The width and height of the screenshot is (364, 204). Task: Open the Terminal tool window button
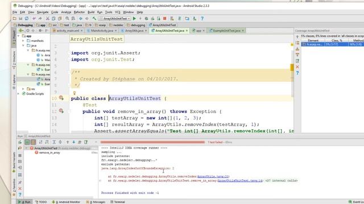coord(118,202)
